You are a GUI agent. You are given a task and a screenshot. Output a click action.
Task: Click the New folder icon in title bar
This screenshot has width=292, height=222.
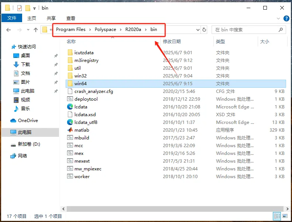coord(28,8)
